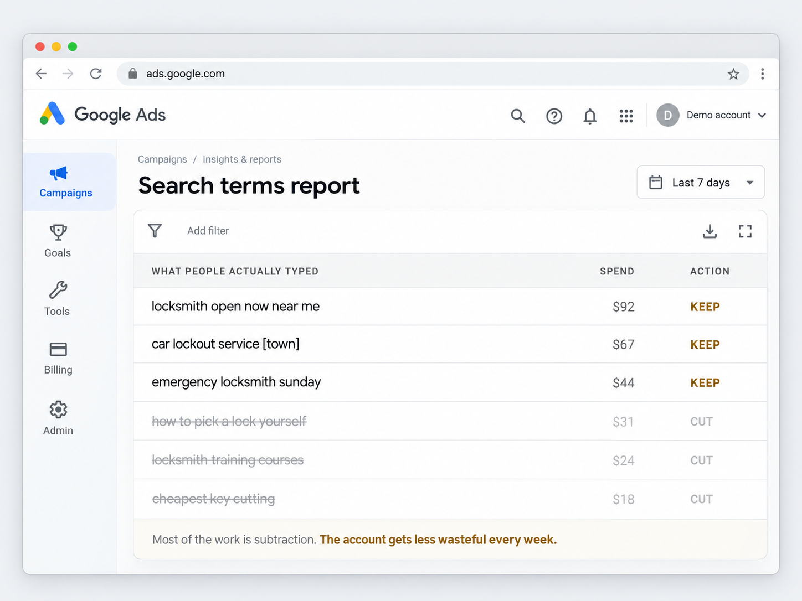Expand table to fullscreen
Screen dimensions: 802x601
tap(746, 231)
